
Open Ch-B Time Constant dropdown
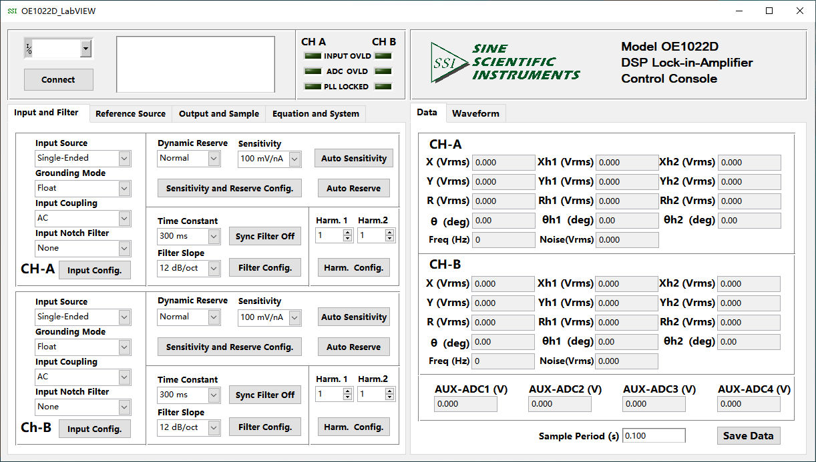(214, 395)
